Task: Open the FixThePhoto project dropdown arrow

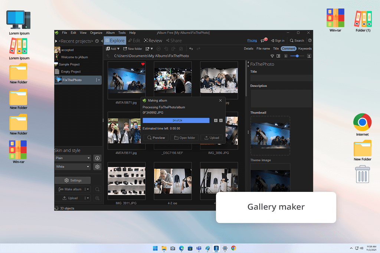Action: [99, 80]
